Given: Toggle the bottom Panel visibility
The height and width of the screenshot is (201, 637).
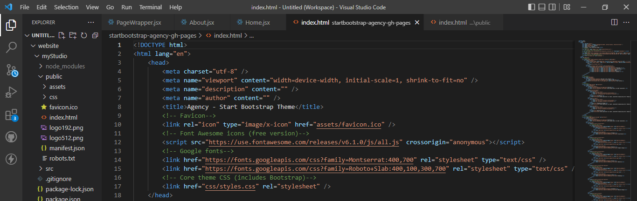Looking at the screenshot, I should (542, 7).
